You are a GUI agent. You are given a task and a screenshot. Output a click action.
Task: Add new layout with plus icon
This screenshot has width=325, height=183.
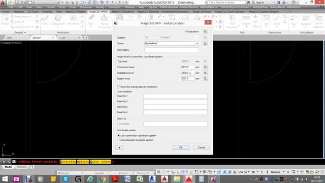(32, 167)
